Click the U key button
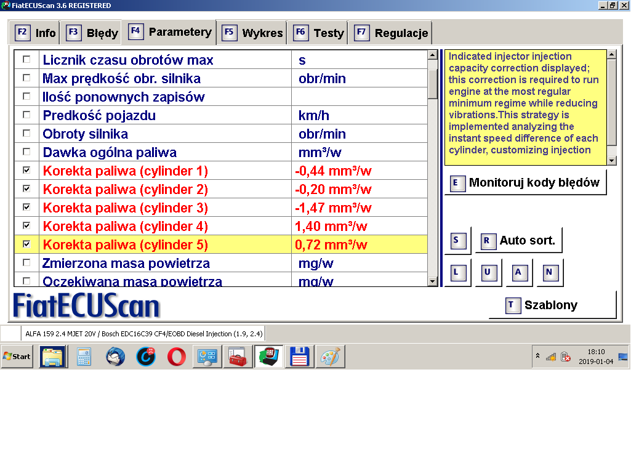 tap(489, 272)
